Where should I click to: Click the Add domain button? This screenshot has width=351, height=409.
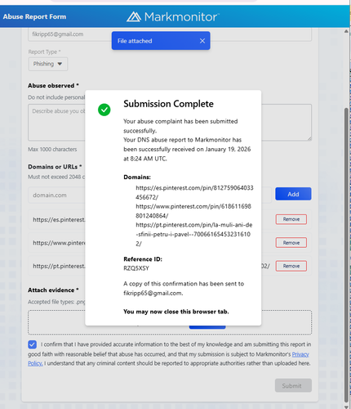coord(293,194)
